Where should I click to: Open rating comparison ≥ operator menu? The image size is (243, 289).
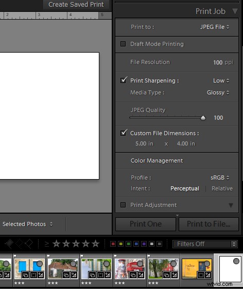[47, 244]
